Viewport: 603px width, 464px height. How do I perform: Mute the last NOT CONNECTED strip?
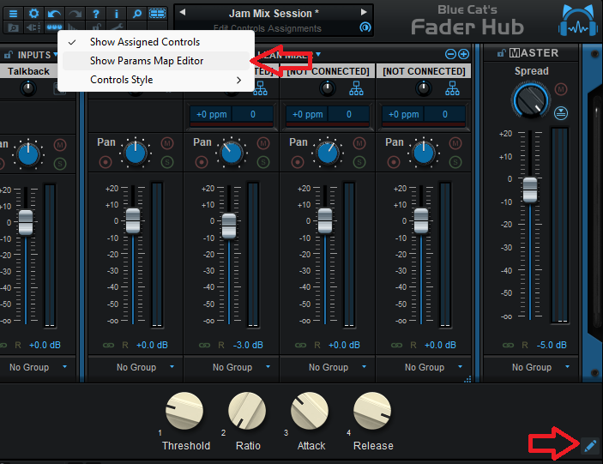coord(455,143)
